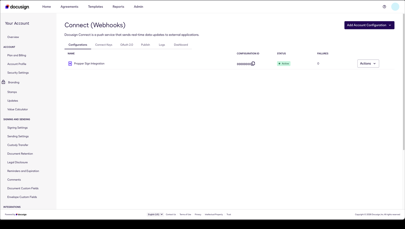Click the Branding lock icon in the sidebar
Screen dimensions: 405x229
click(x=3, y=82)
